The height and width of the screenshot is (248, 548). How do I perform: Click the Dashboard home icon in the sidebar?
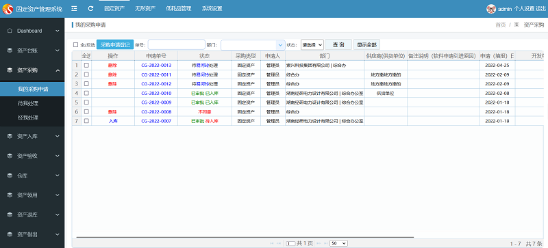10,31
